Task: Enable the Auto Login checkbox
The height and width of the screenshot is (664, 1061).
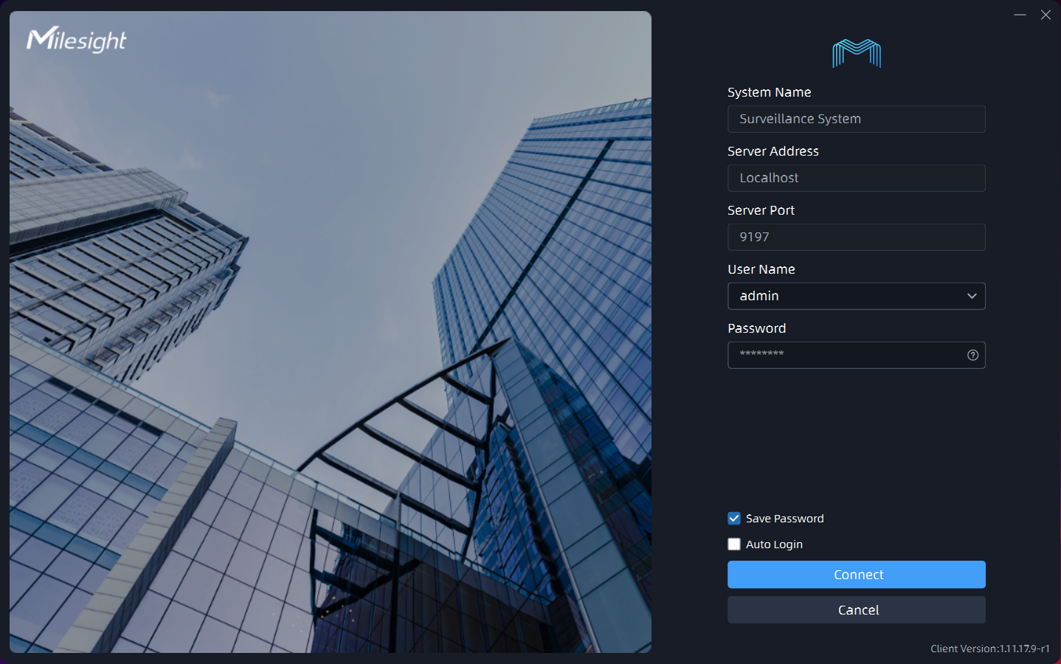Action: click(733, 544)
